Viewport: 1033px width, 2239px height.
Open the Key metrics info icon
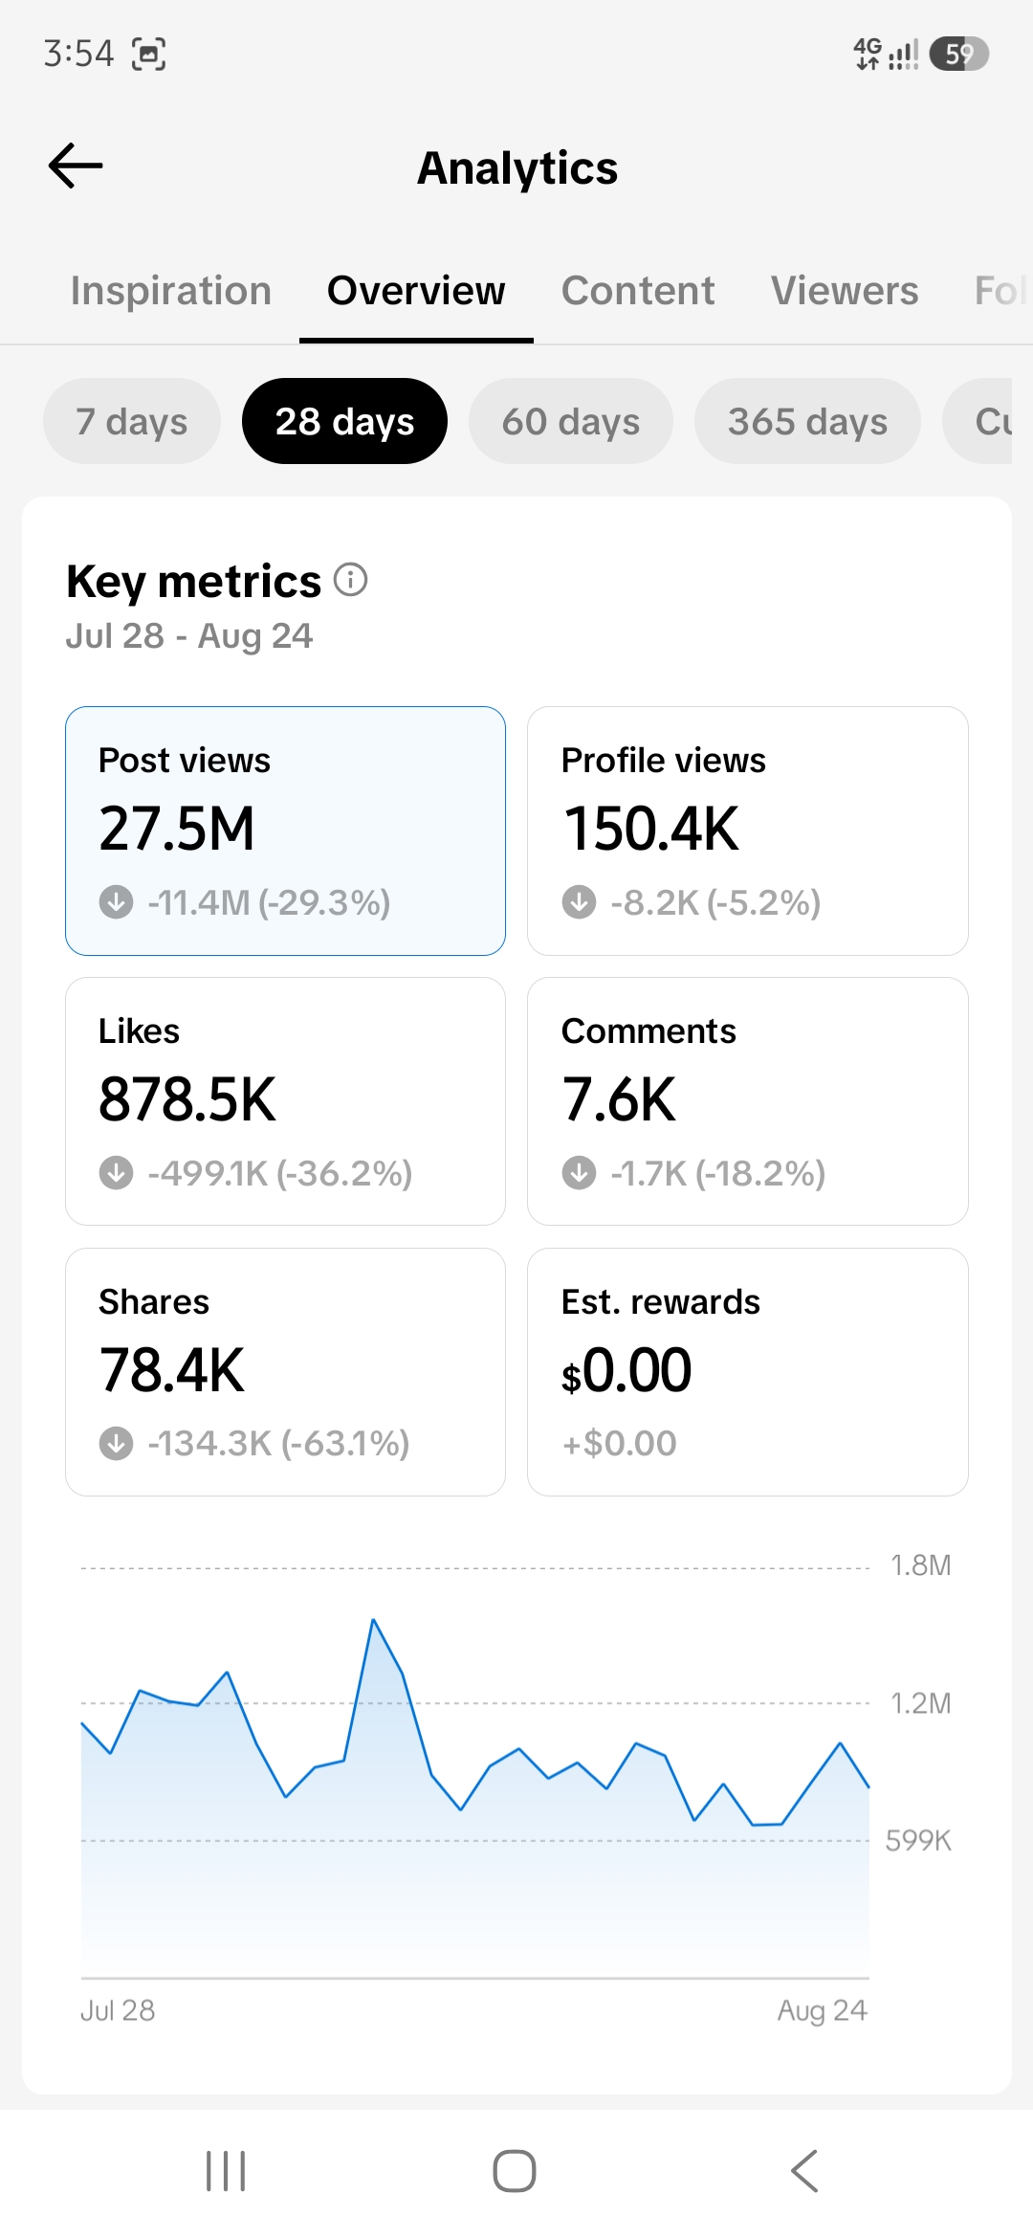coord(350,580)
